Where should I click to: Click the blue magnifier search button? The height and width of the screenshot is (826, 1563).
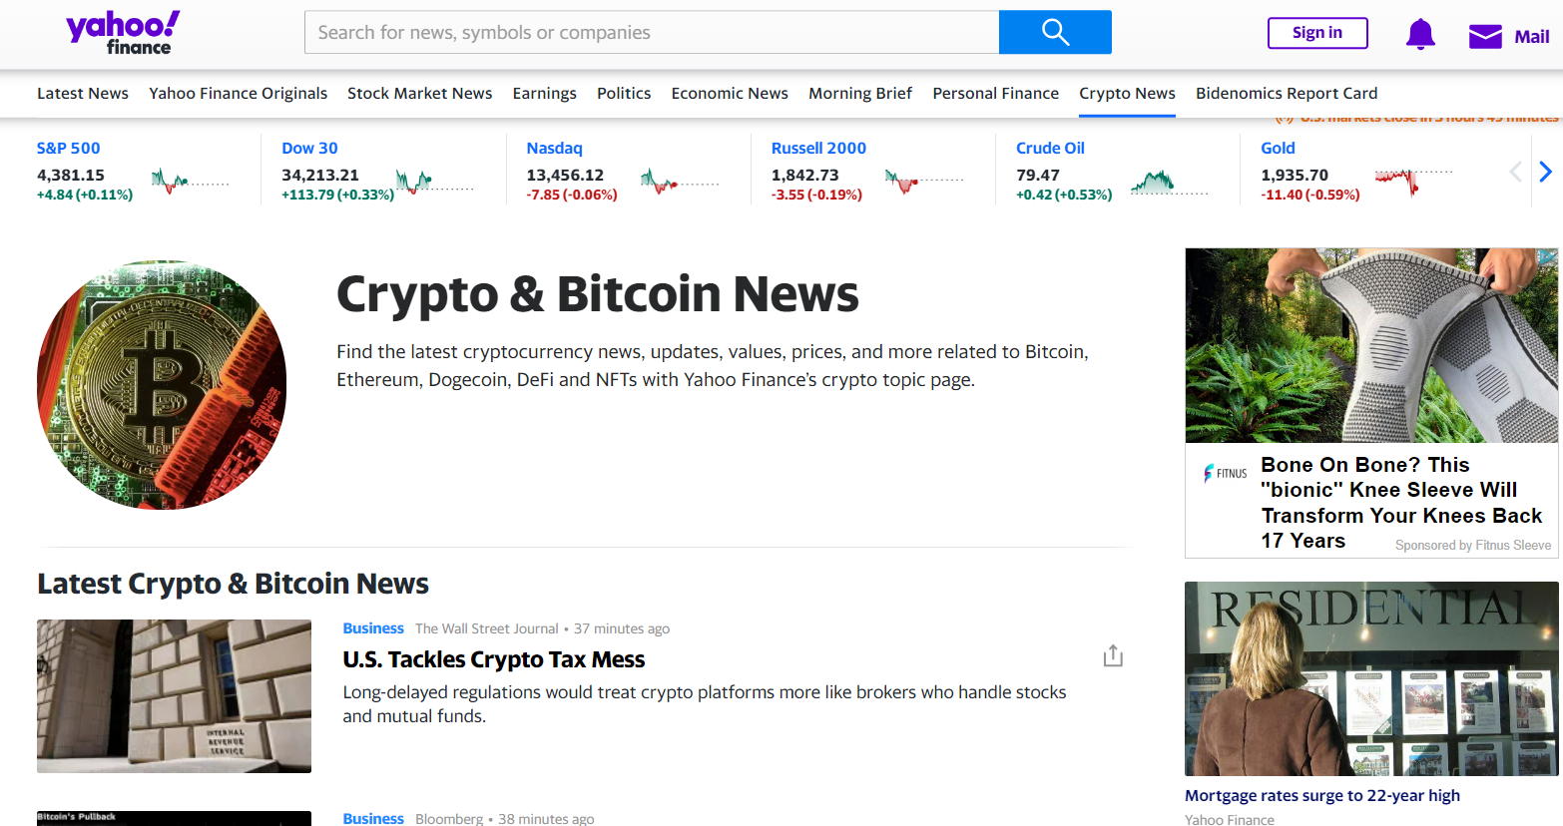pyautogui.click(x=1055, y=32)
